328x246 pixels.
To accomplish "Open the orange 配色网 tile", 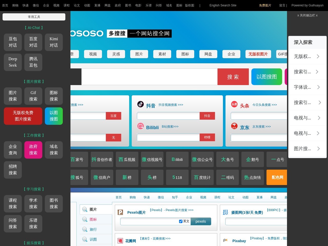I will [277, 177].
